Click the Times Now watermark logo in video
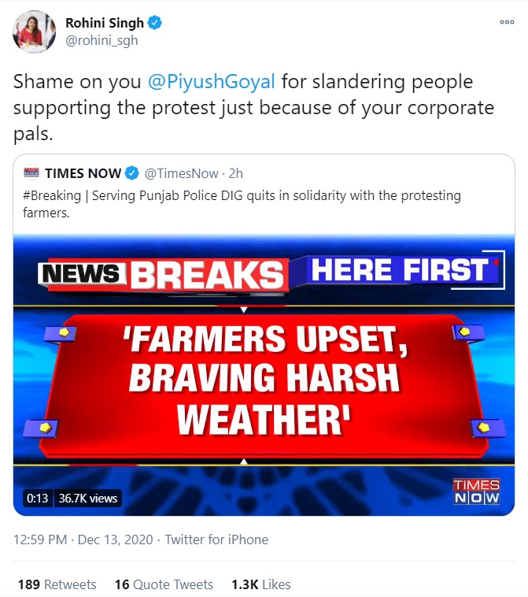Screen dimensions: 528x597 pyautogui.click(x=476, y=491)
